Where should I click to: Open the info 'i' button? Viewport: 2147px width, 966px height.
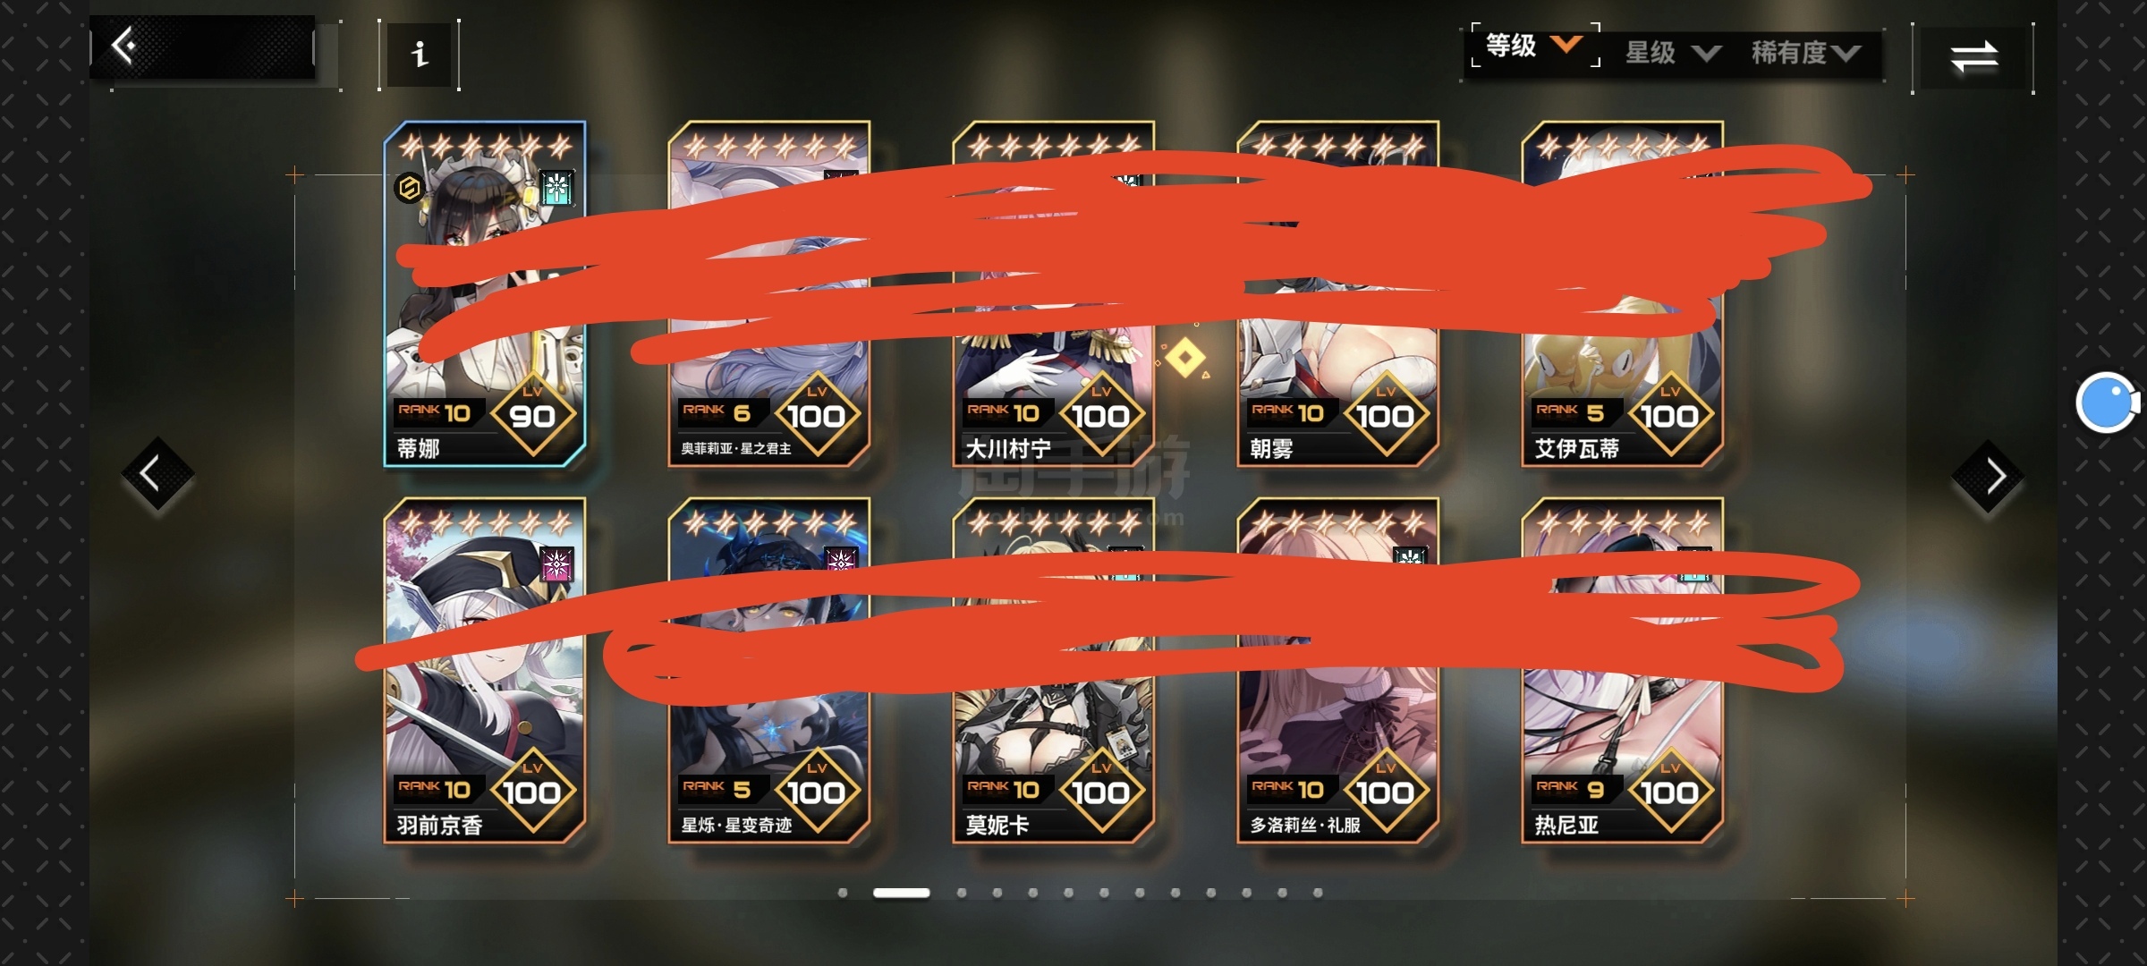click(419, 55)
